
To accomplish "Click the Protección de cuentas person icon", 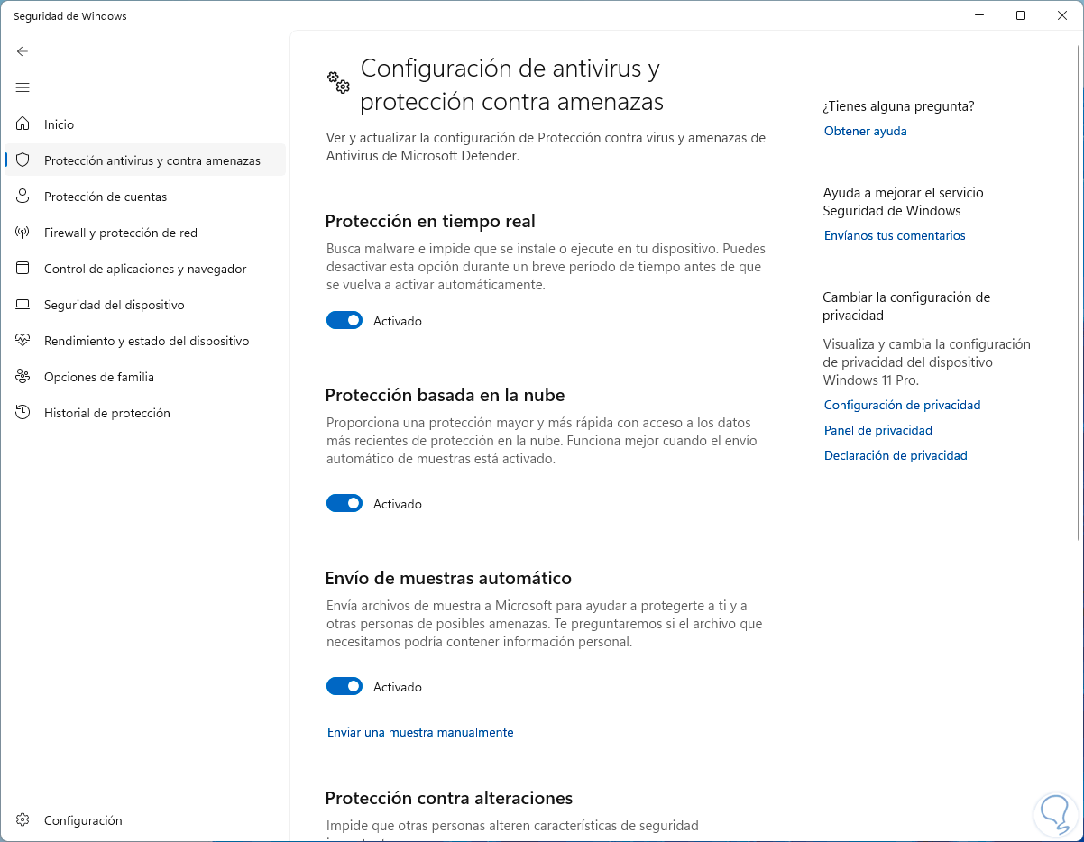I will pos(23,197).
